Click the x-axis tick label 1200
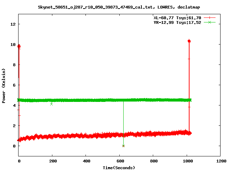The width and height of the screenshot is (228, 171). [x=221, y=161]
